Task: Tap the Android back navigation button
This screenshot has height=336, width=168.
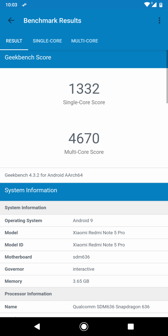Action: [37, 326]
